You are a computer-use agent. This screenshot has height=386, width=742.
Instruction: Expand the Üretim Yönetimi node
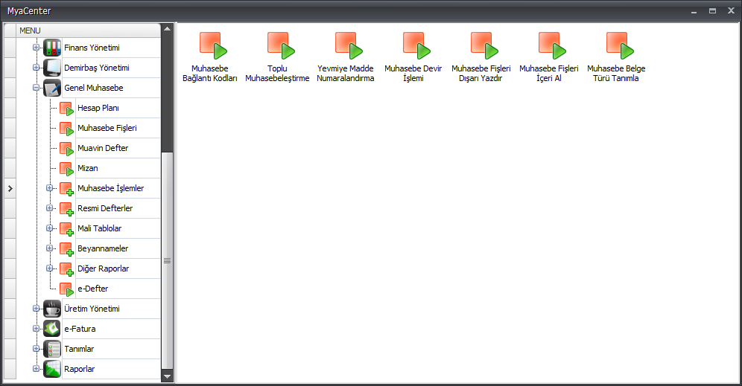(36, 309)
